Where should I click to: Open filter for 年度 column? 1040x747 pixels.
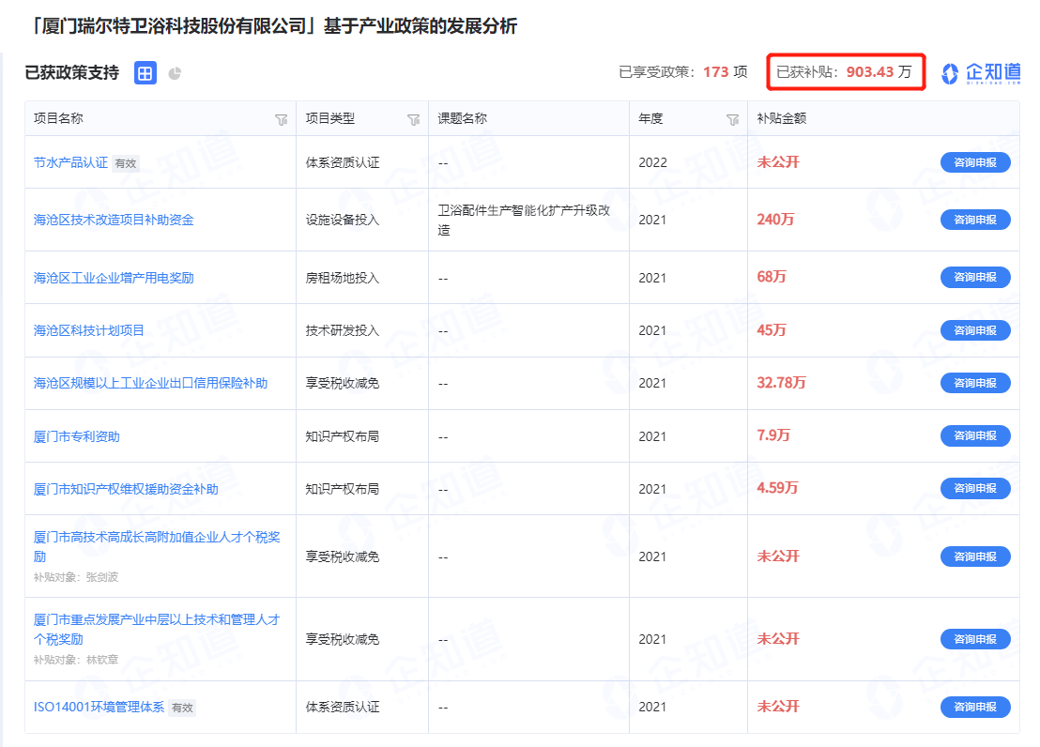(732, 119)
